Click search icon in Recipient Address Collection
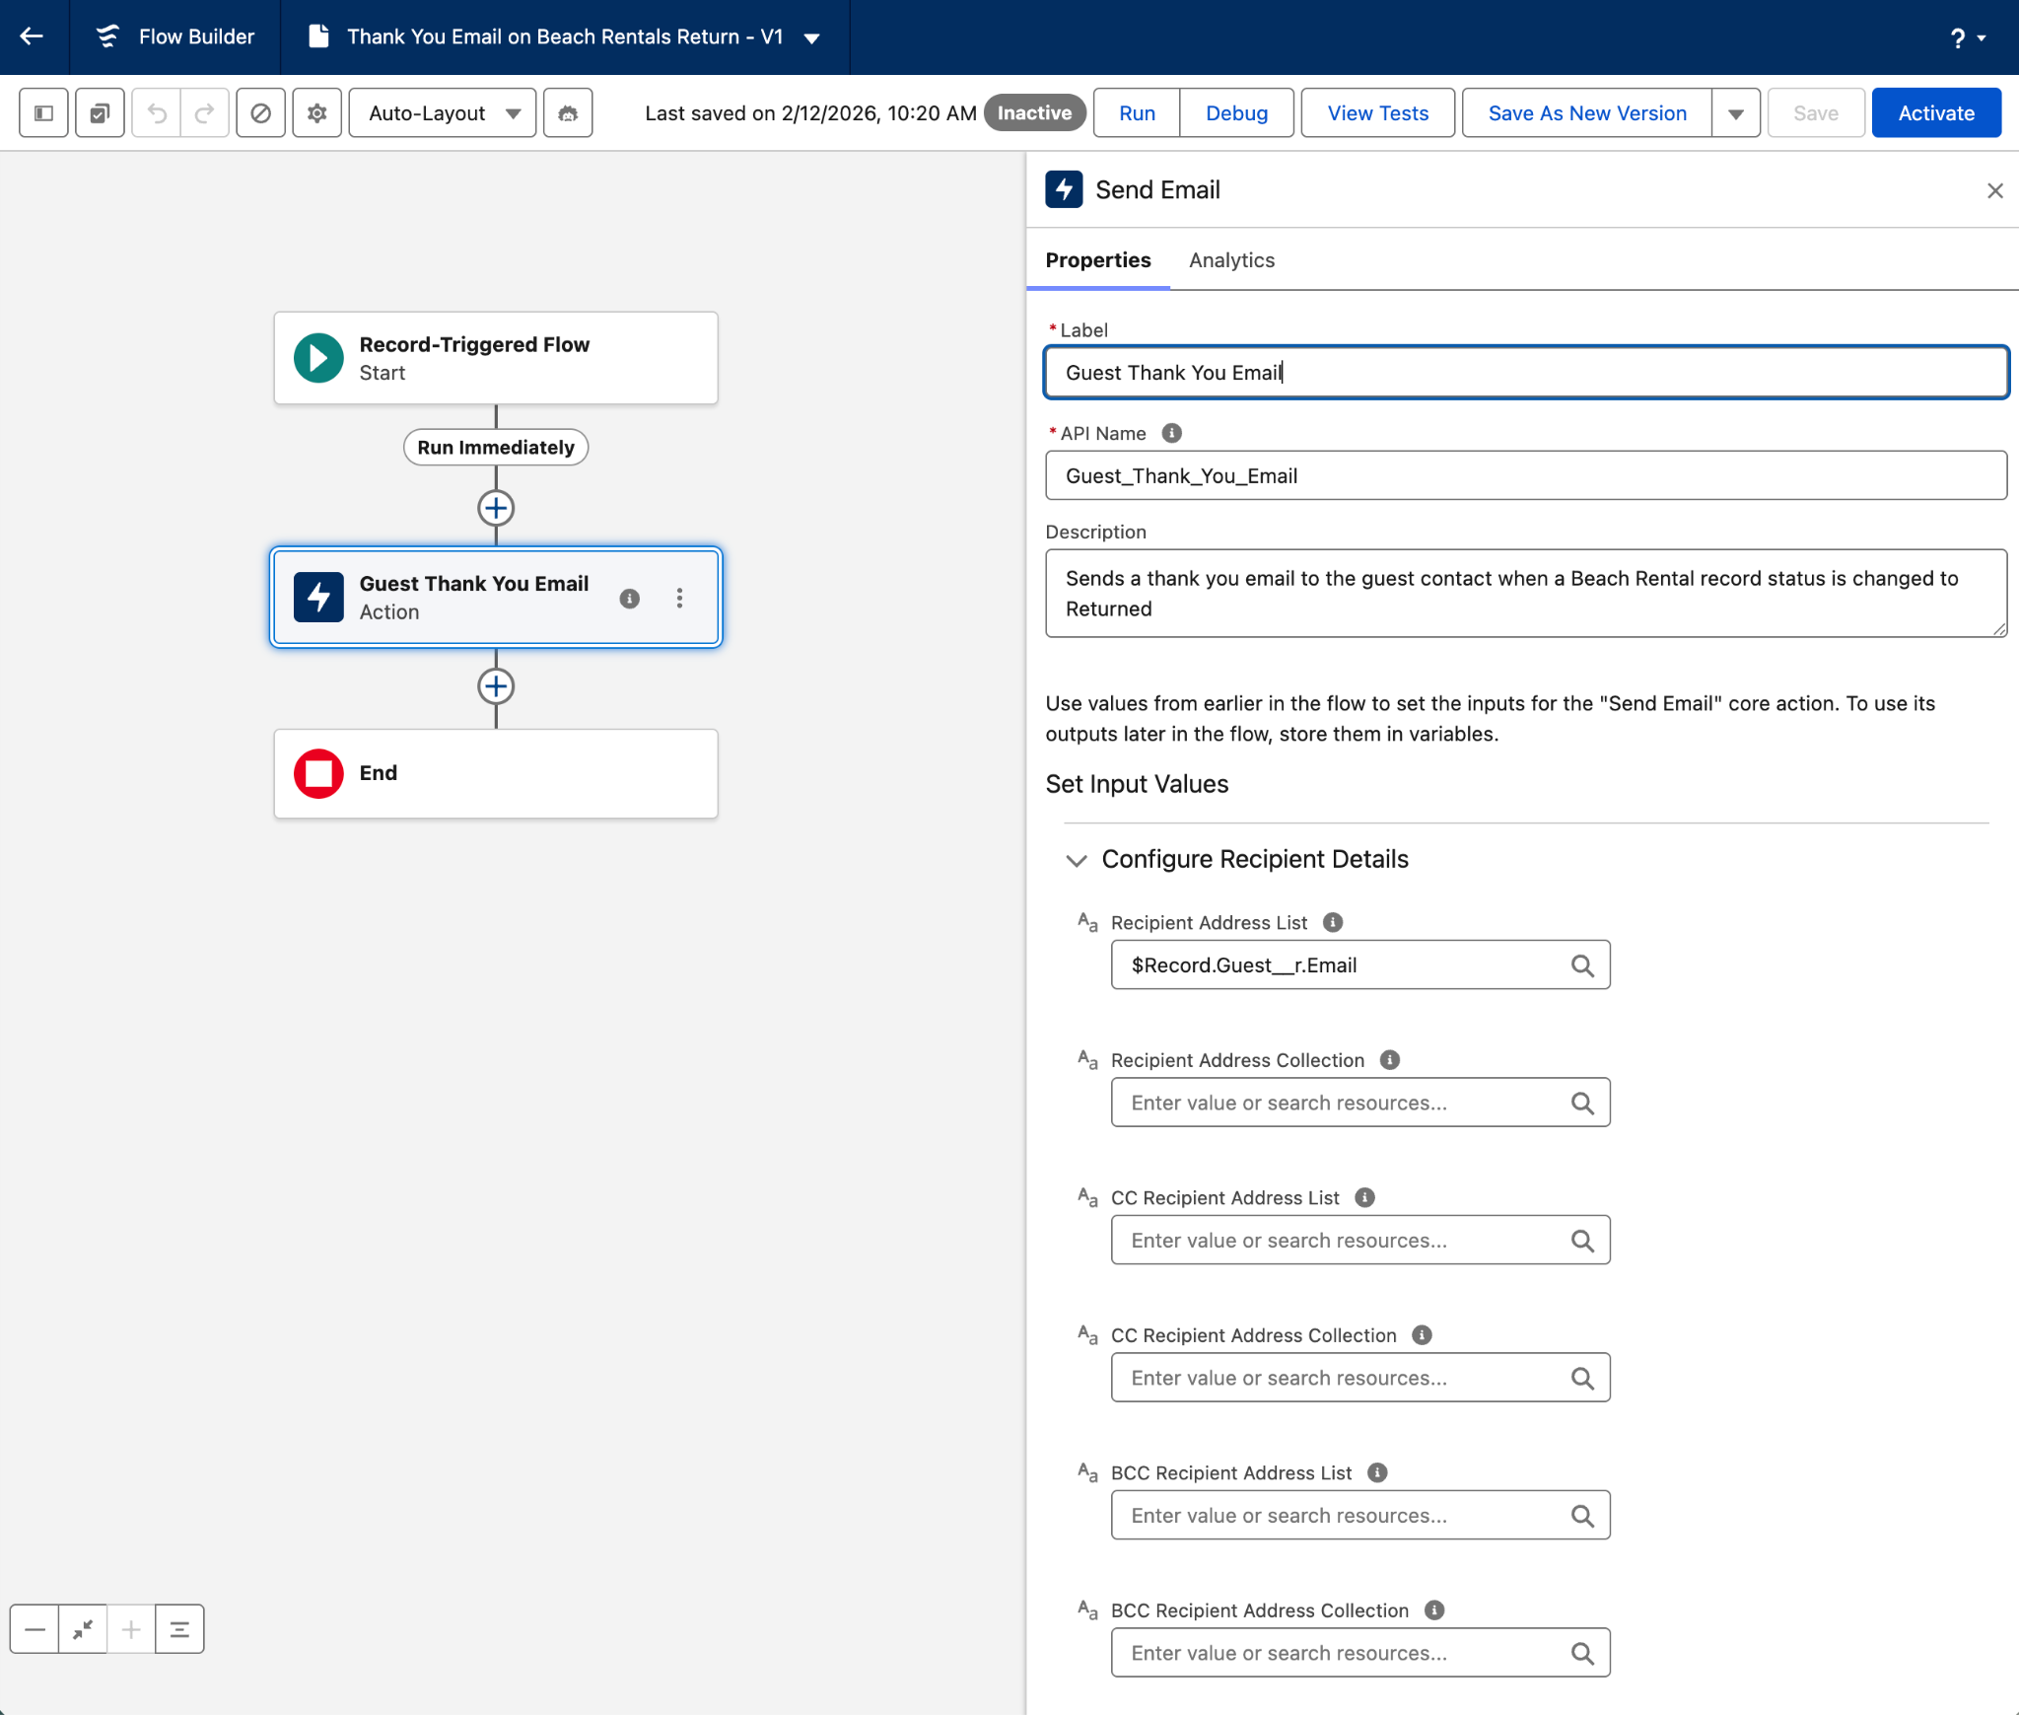 [1582, 1103]
